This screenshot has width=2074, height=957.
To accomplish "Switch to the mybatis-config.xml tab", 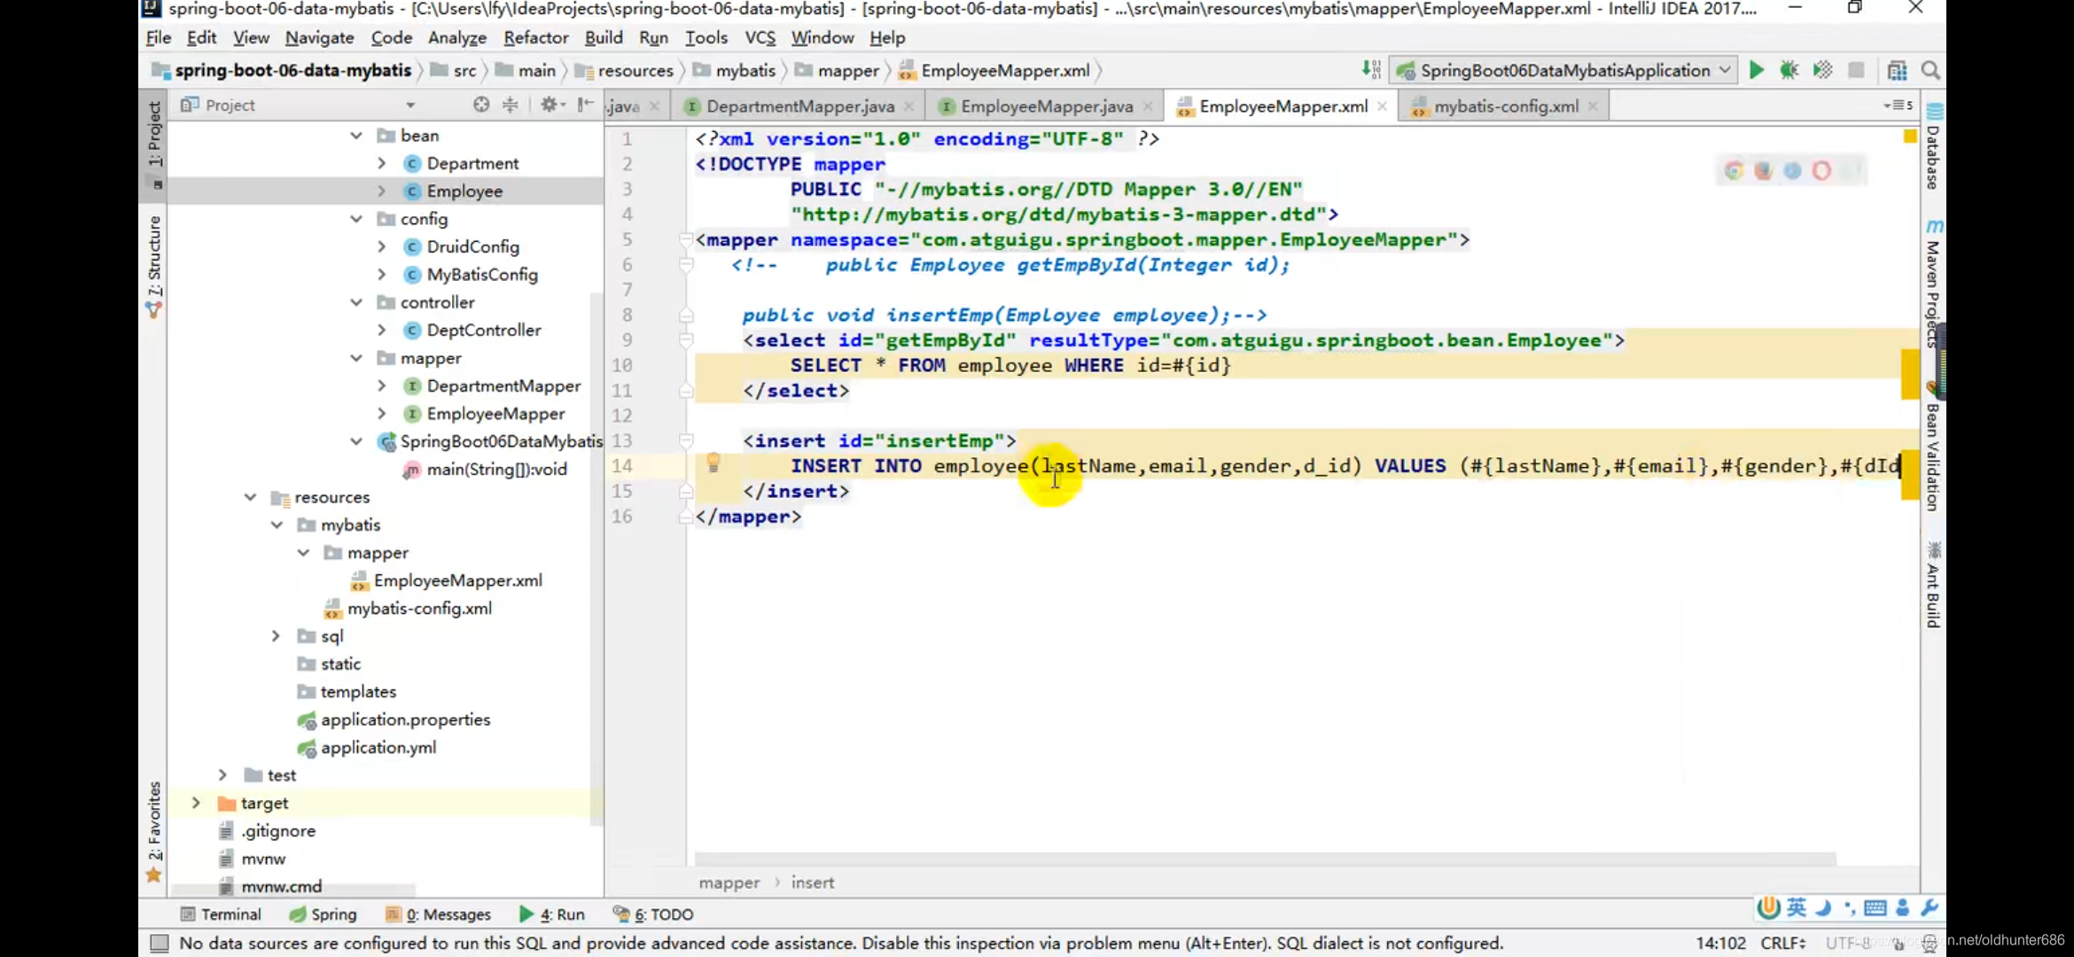I will (1505, 106).
